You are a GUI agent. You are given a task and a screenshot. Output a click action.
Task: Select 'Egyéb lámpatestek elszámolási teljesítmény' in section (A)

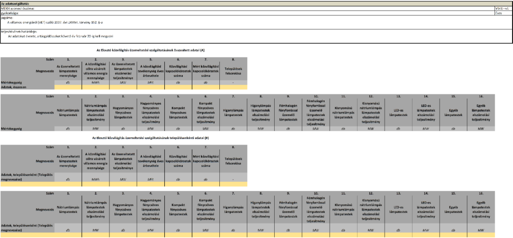(x=481, y=113)
